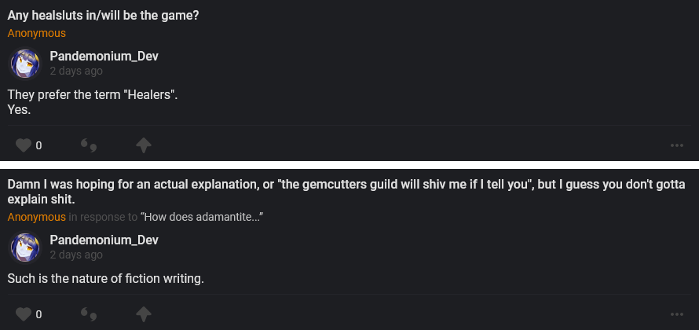Open Pandemonium_Dev profile from the second answer's username
The image size is (699, 330).
pyautogui.click(x=104, y=240)
